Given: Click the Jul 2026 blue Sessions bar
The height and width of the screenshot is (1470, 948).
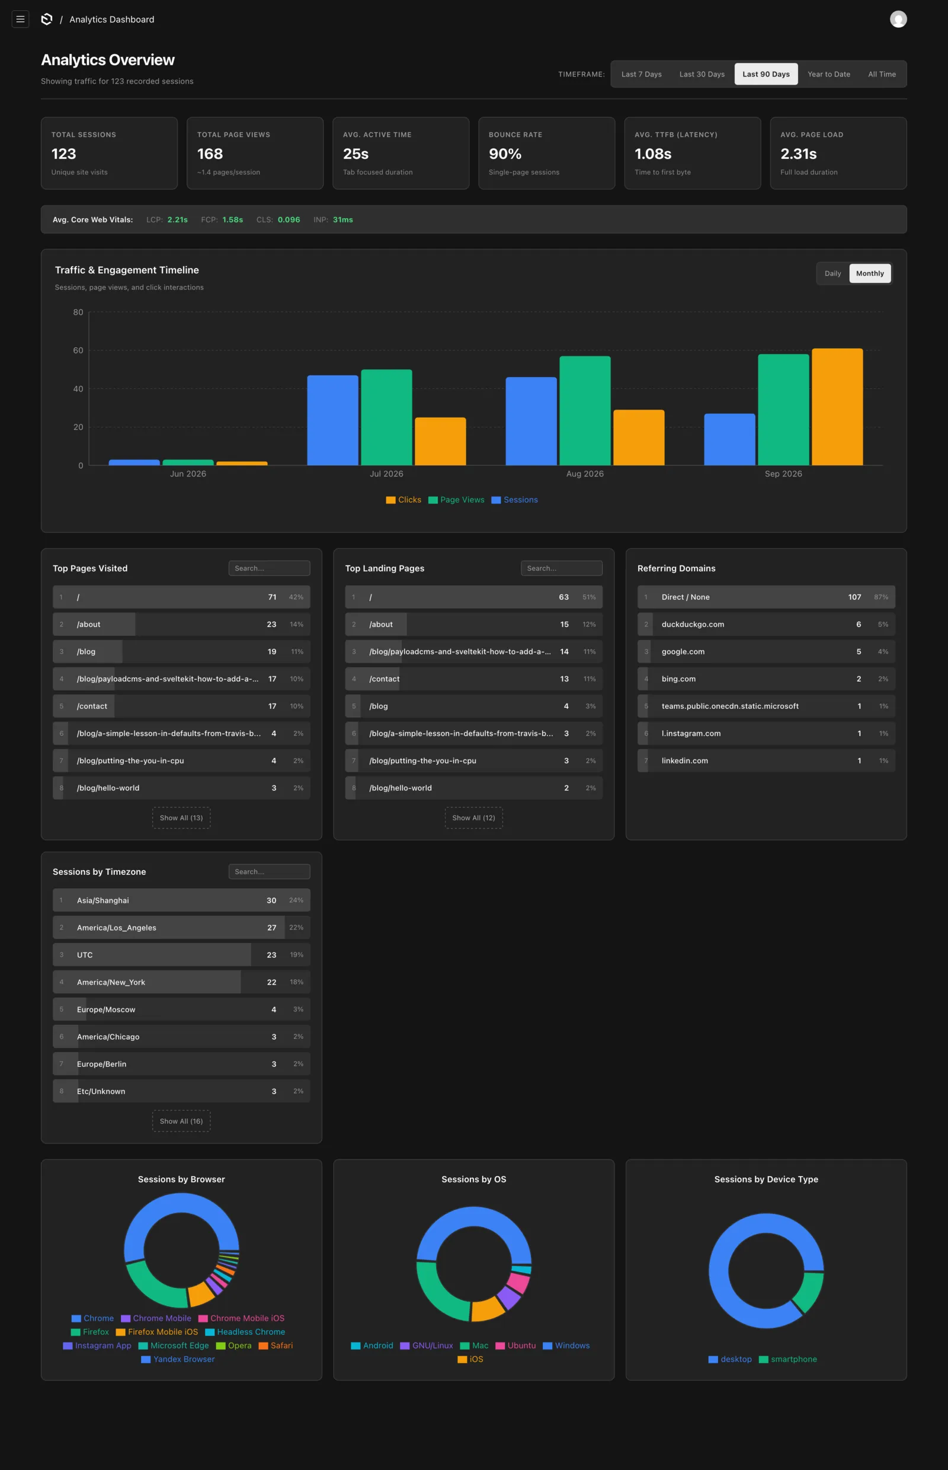Looking at the screenshot, I should click(332, 420).
